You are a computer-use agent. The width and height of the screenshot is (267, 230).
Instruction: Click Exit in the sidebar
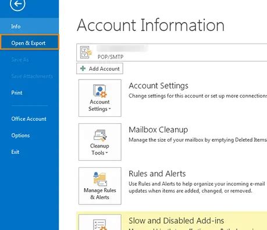(x=15, y=152)
